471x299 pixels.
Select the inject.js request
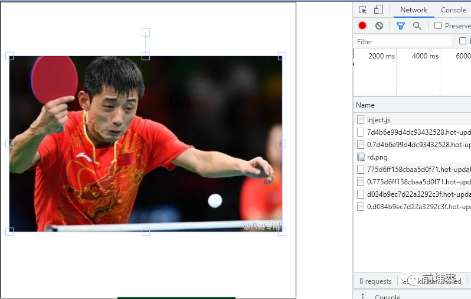413,120
